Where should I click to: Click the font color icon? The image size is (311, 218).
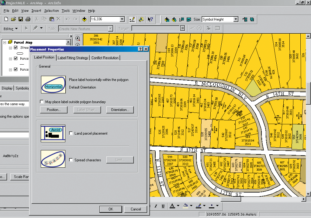(x=172, y=206)
